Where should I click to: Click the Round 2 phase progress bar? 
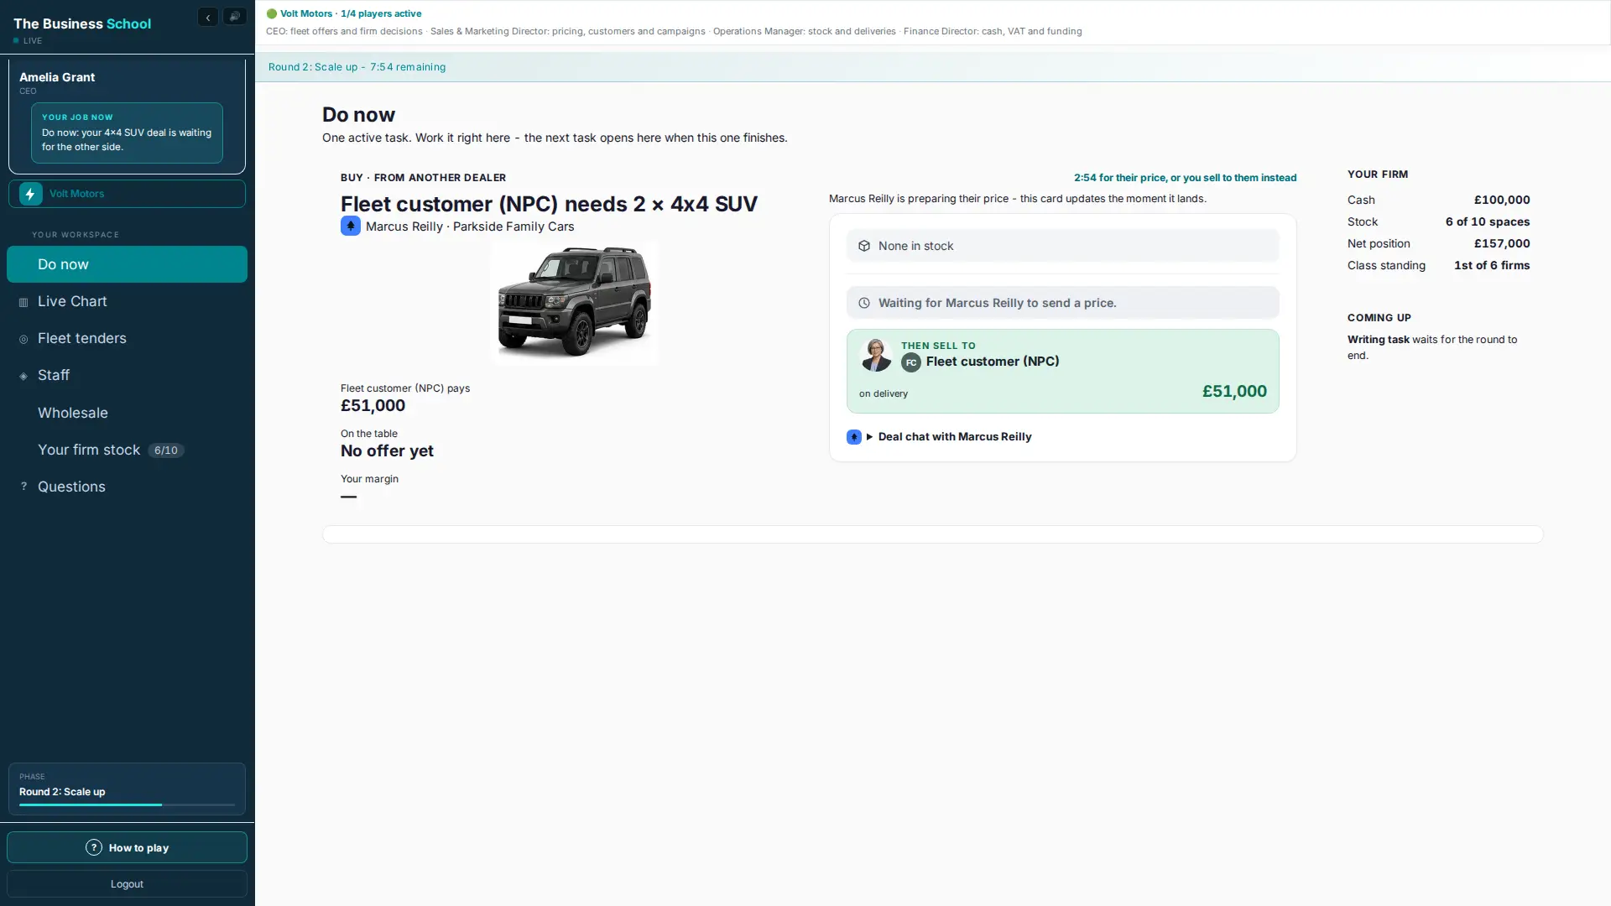pyautogui.click(x=127, y=804)
